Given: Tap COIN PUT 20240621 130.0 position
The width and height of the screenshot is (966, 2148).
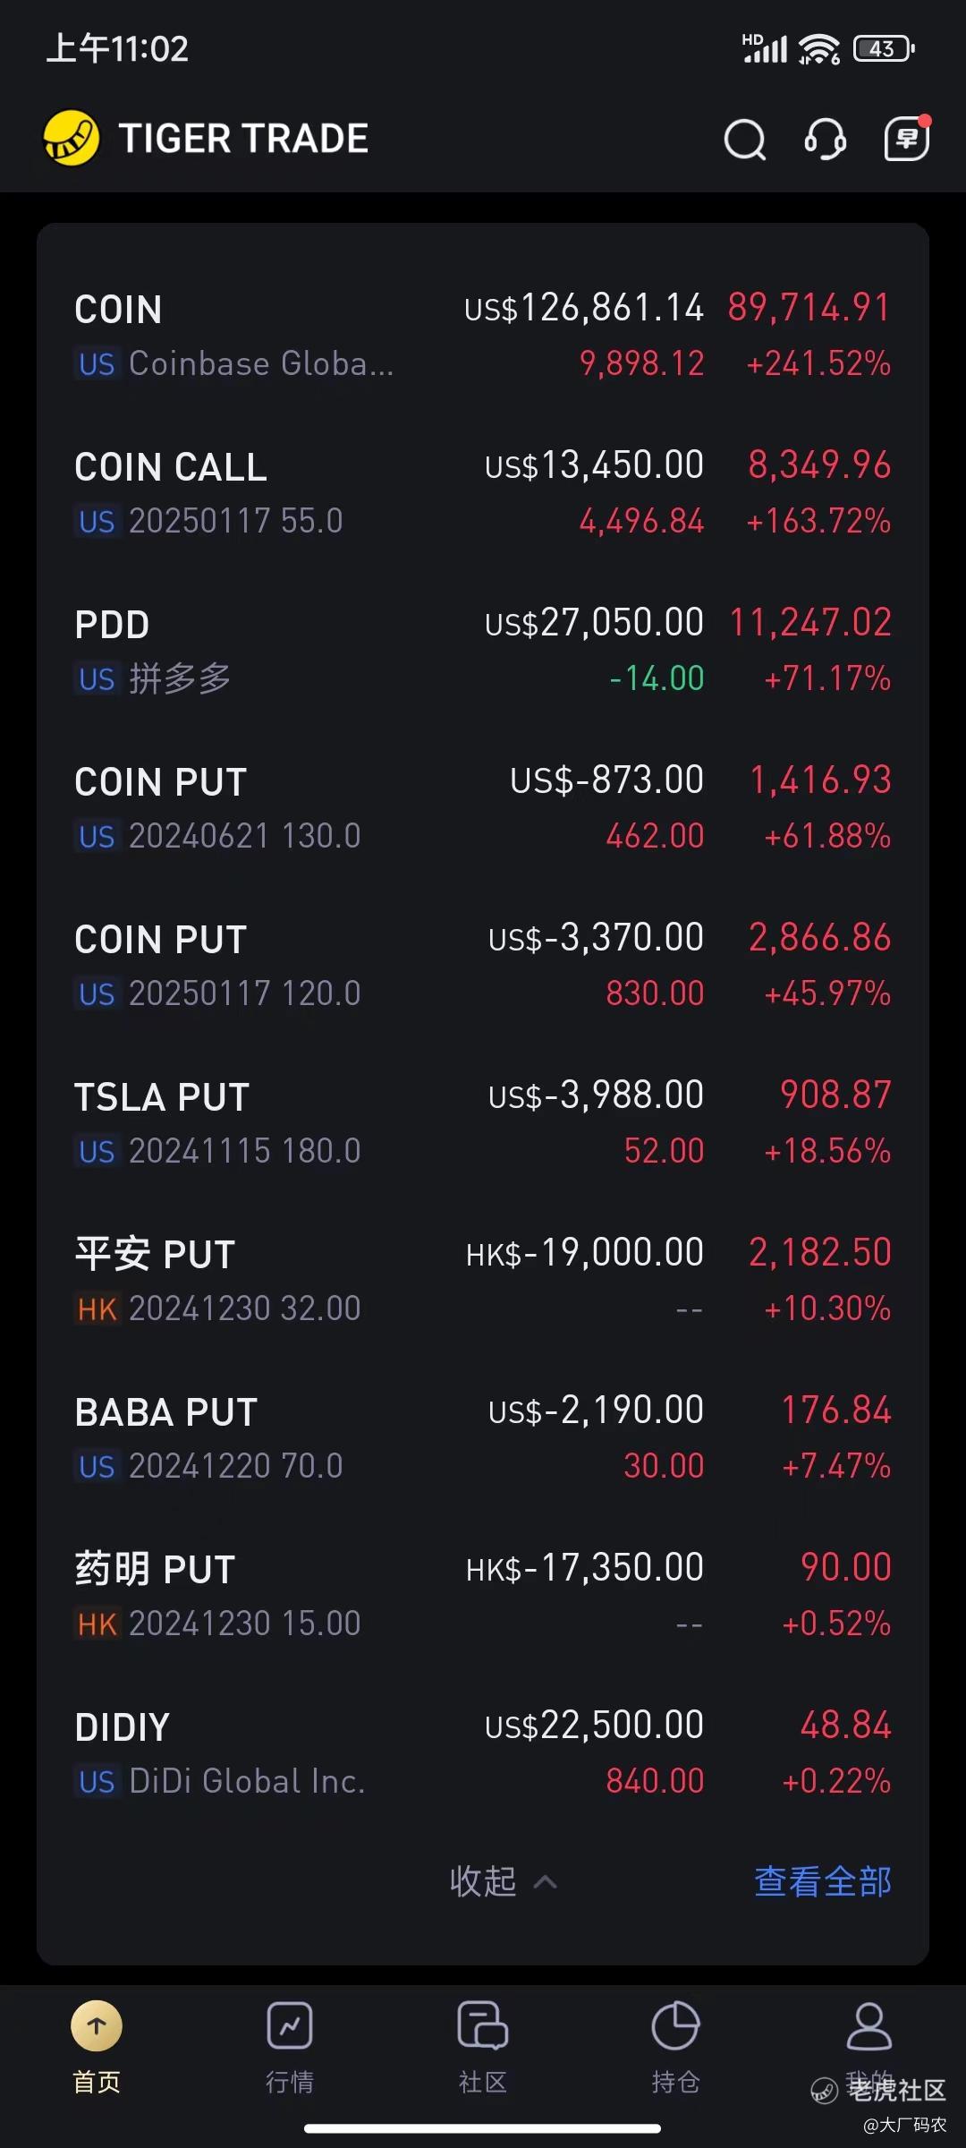Looking at the screenshot, I should [x=483, y=808].
